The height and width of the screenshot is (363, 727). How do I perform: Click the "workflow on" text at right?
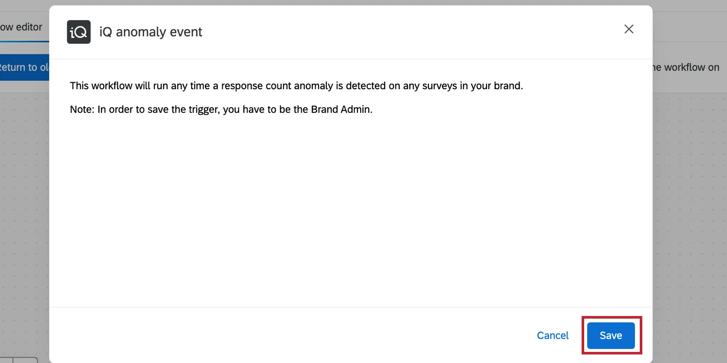[x=691, y=67]
